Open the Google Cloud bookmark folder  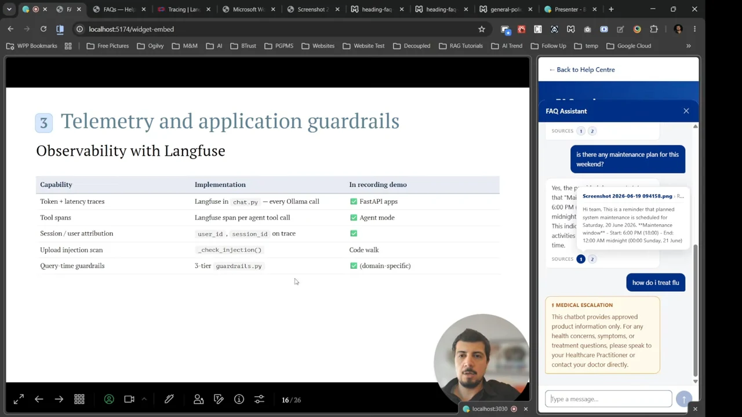pyautogui.click(x=628, y=46)
